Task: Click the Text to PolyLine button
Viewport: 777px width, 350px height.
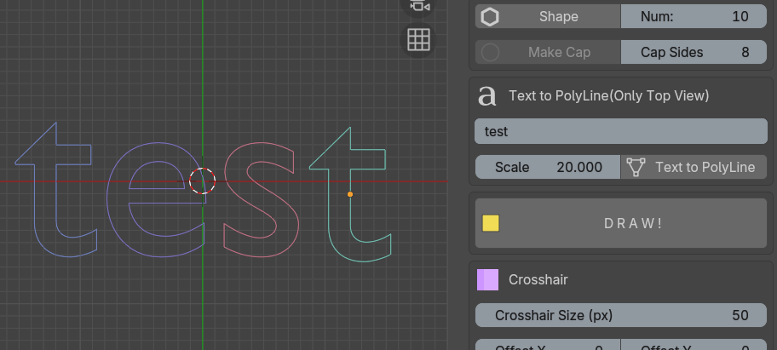Action: click(x=694, y=167)
